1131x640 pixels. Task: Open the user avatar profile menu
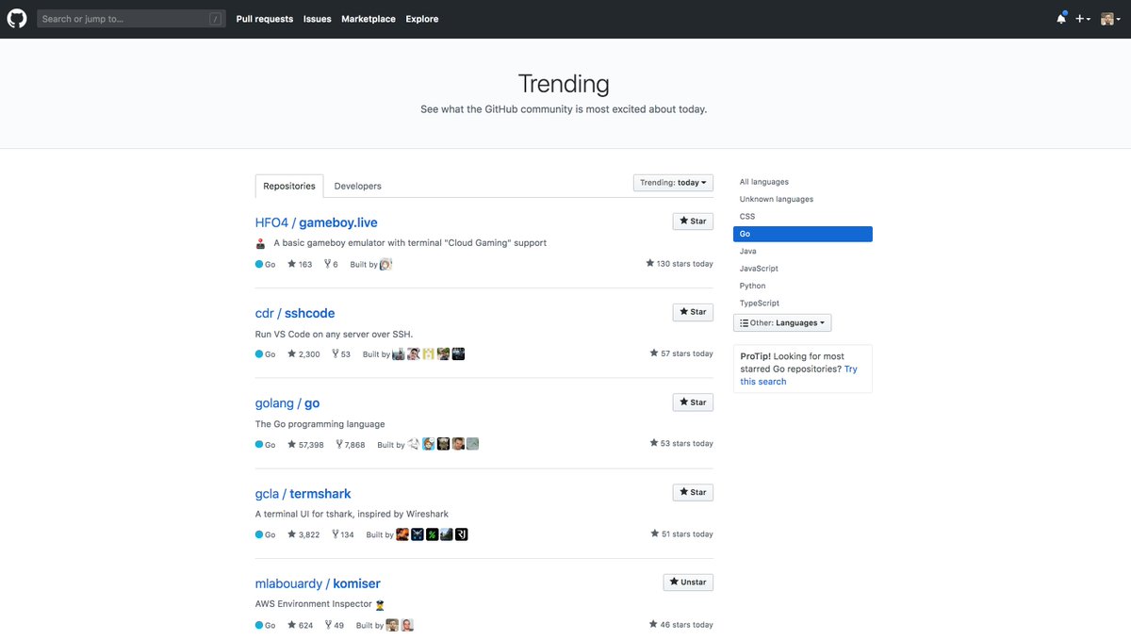click(x=1111, y=19)
